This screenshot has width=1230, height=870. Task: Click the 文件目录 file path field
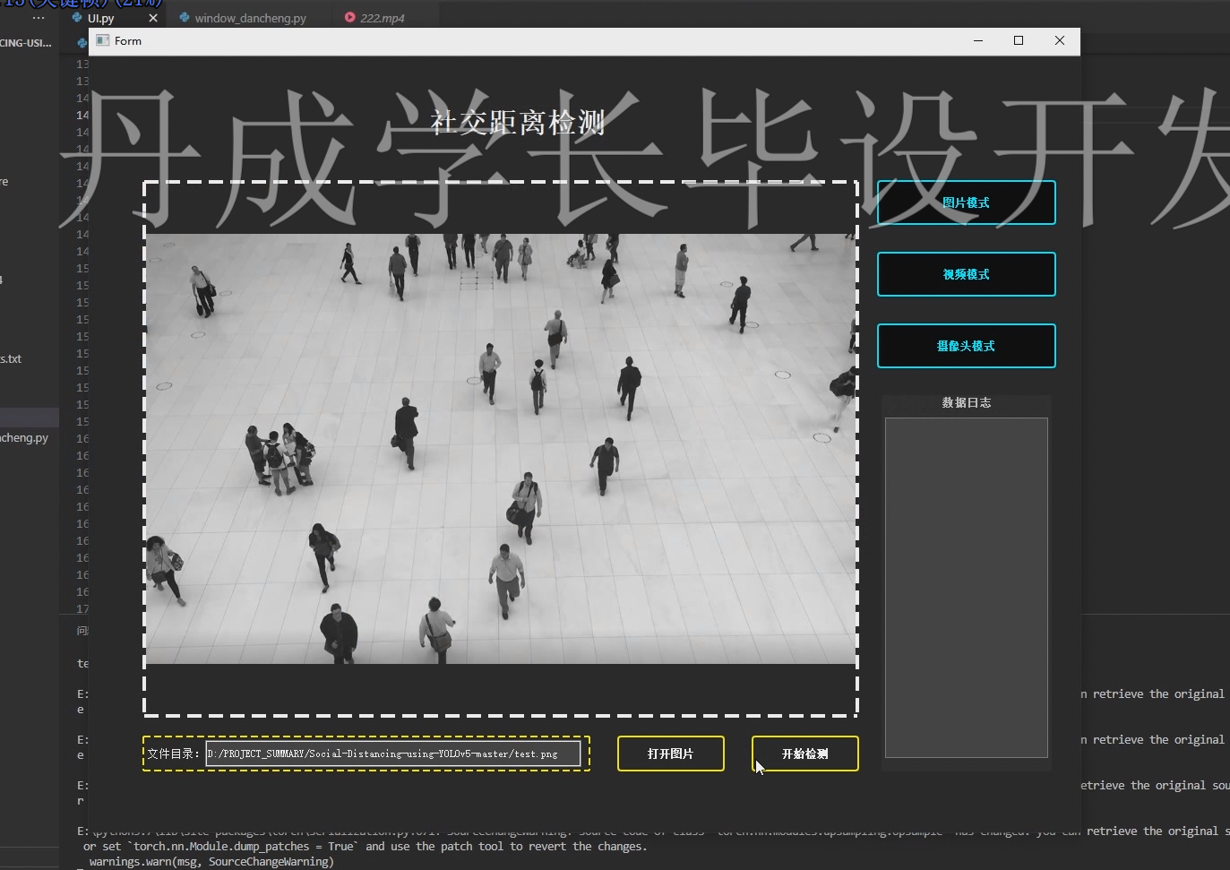pyautogui.click(x=392, y=754)
